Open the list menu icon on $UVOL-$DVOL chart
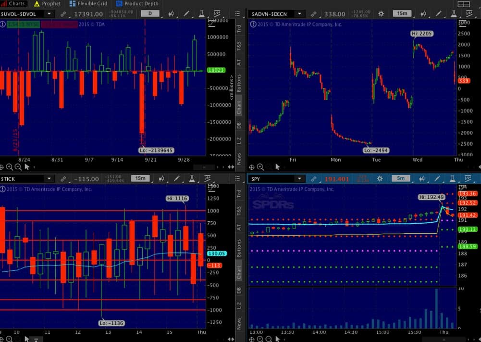This screenshot has height=342, width=481. [237, 14]
